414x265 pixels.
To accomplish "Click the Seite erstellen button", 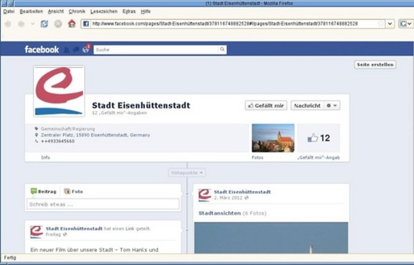I will 375,65.
